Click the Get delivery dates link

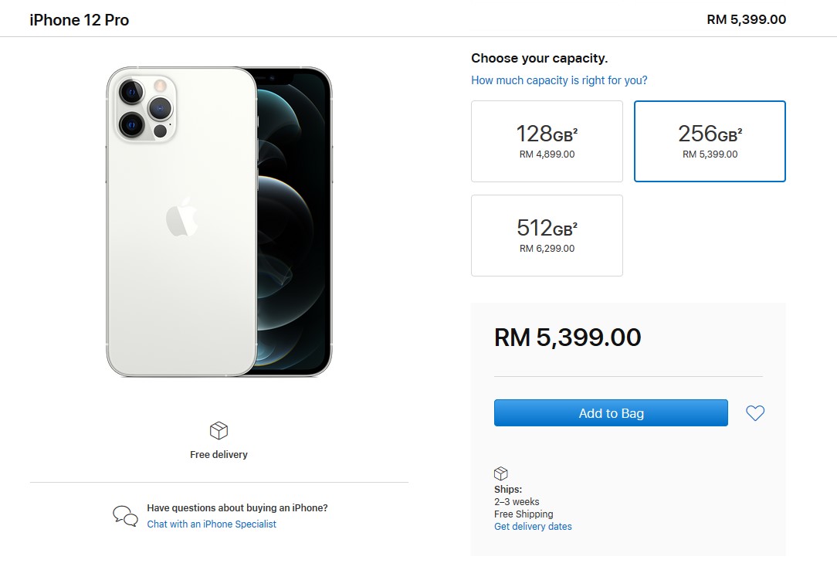(x=533, y=527)
